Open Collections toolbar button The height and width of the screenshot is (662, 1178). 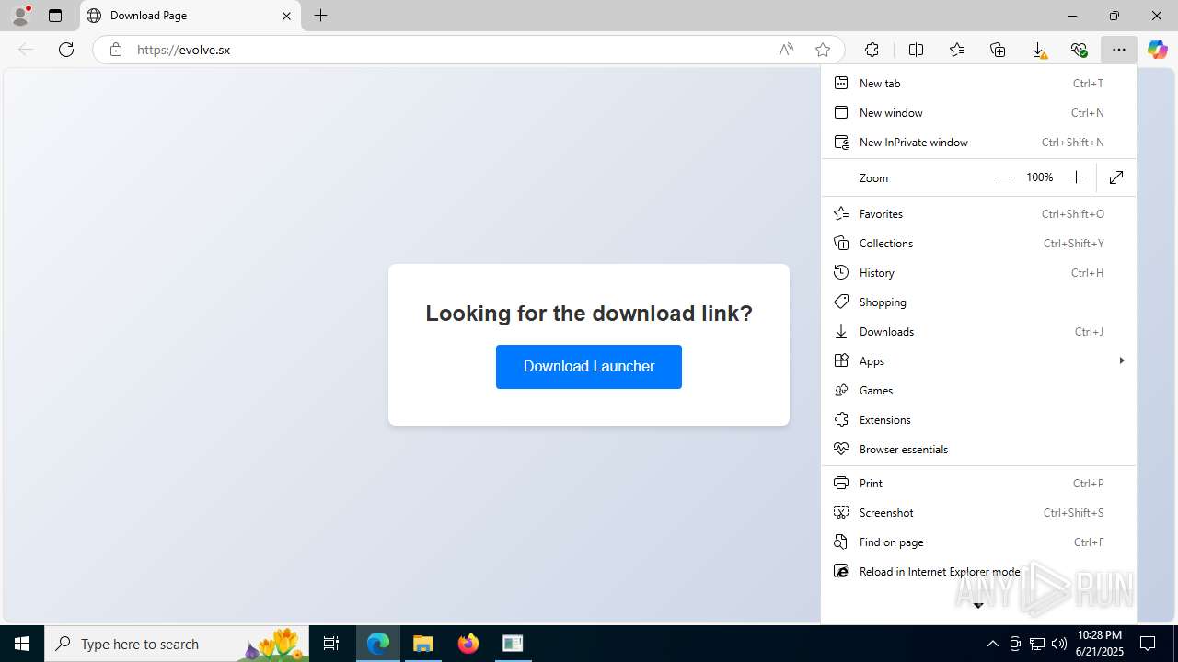998,50
